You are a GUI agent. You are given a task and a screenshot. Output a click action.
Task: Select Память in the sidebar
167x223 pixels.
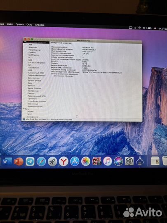click(31, 93)
